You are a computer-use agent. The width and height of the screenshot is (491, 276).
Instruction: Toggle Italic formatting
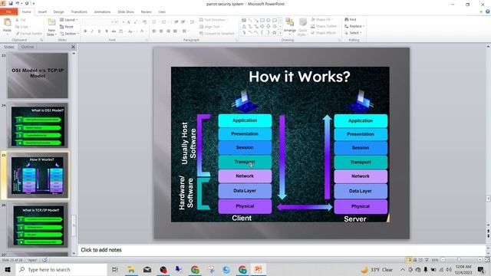(92, 31)
